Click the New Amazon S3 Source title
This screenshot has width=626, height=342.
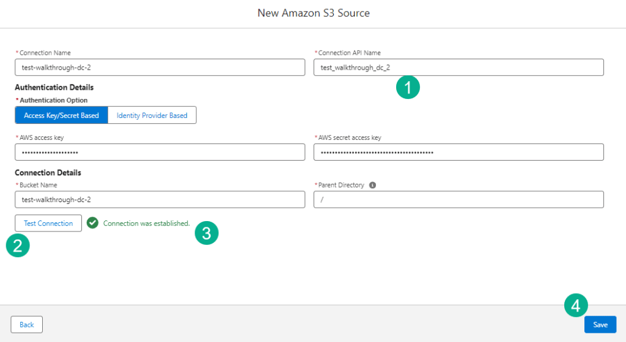(x=313, y=13)
